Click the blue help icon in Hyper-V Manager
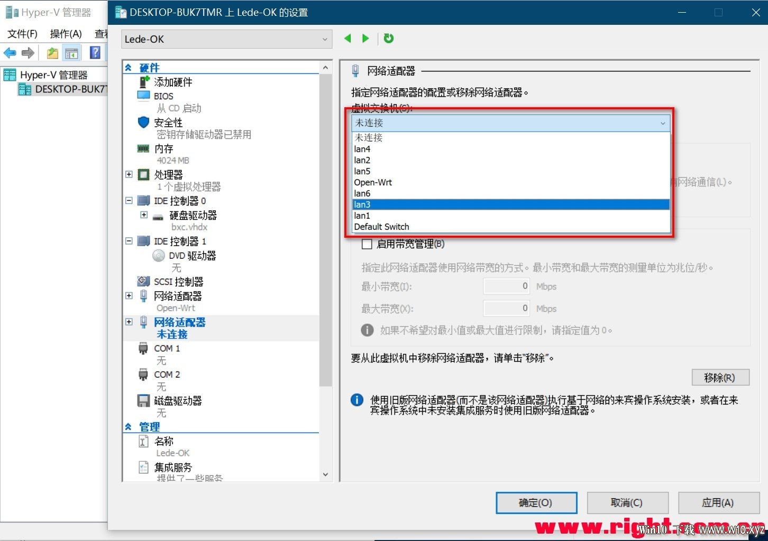This screenshot has height=541, width=768. (x=95, y=52)
